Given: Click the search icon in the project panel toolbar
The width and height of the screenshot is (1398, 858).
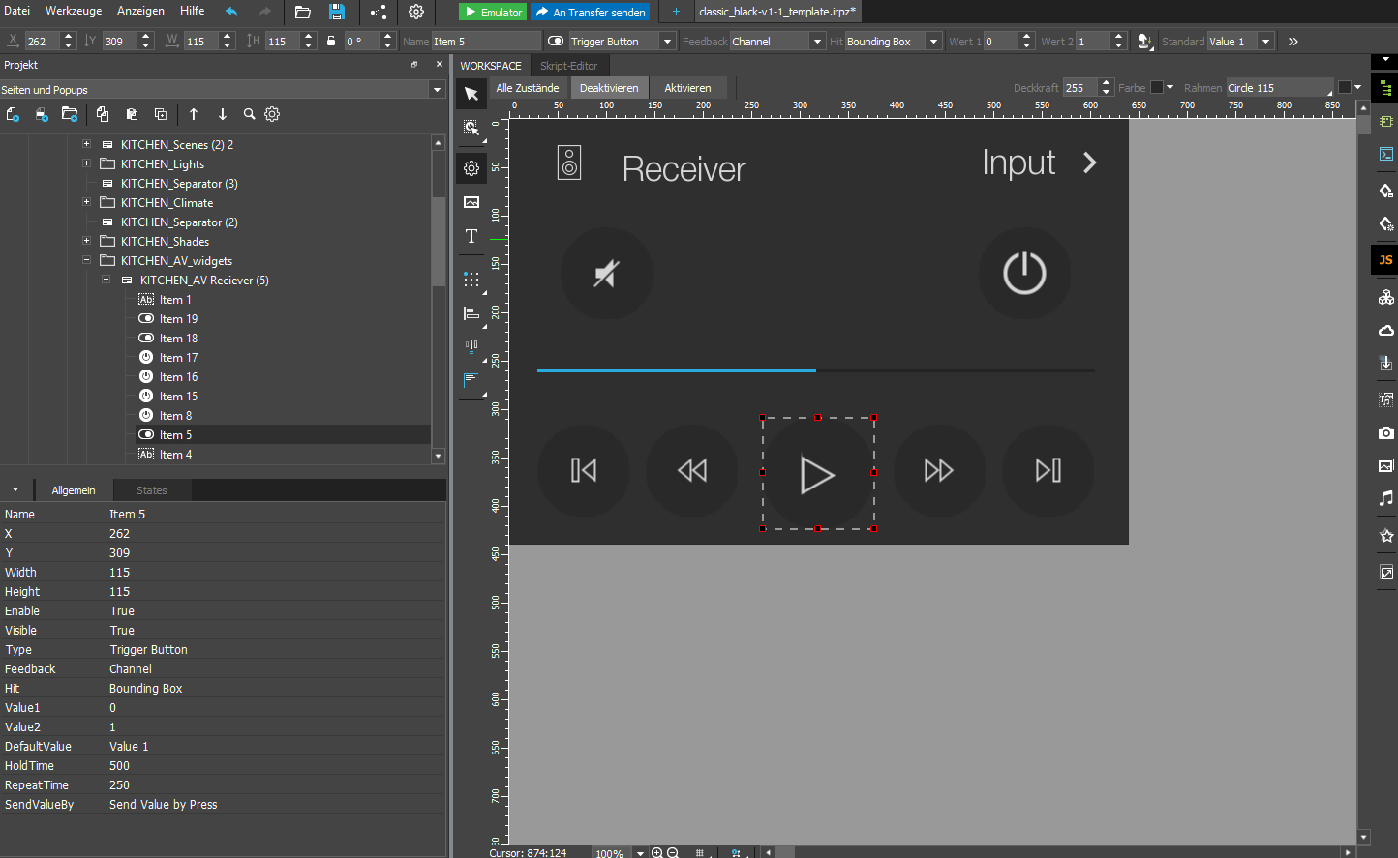Looking at the screenshot, I should pyautogui.click(x=250, y=114).
